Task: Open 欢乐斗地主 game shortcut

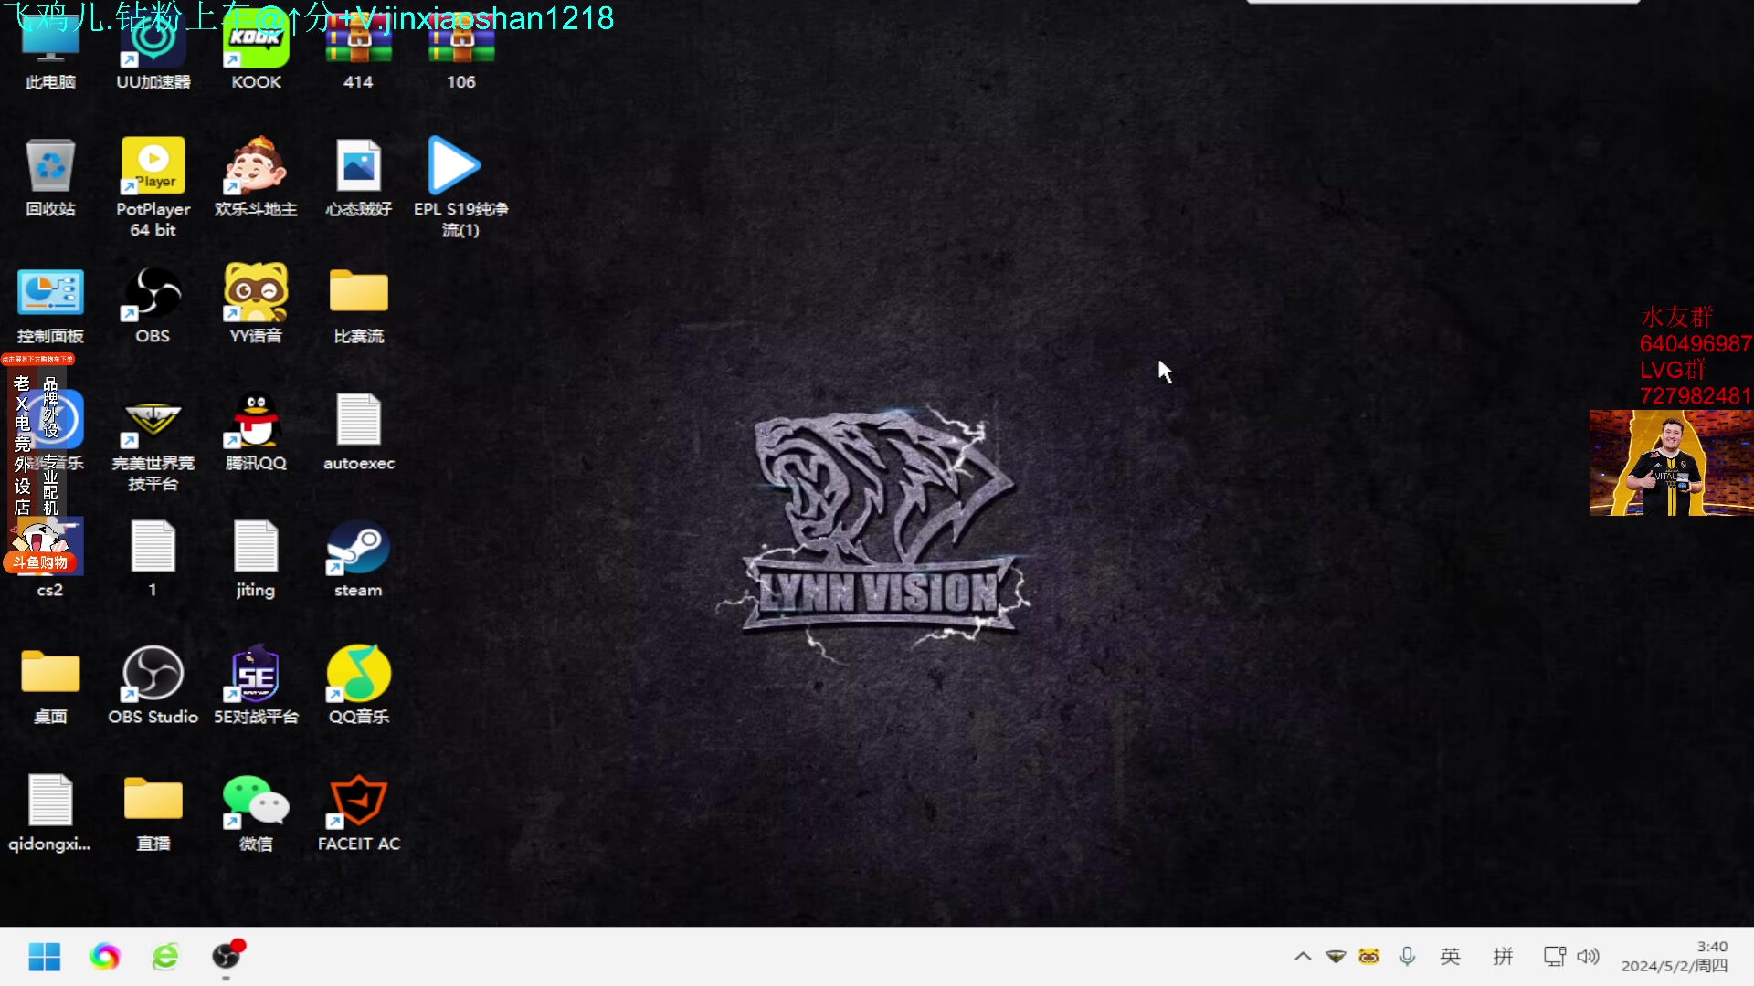Action: [x=256, y=178]
